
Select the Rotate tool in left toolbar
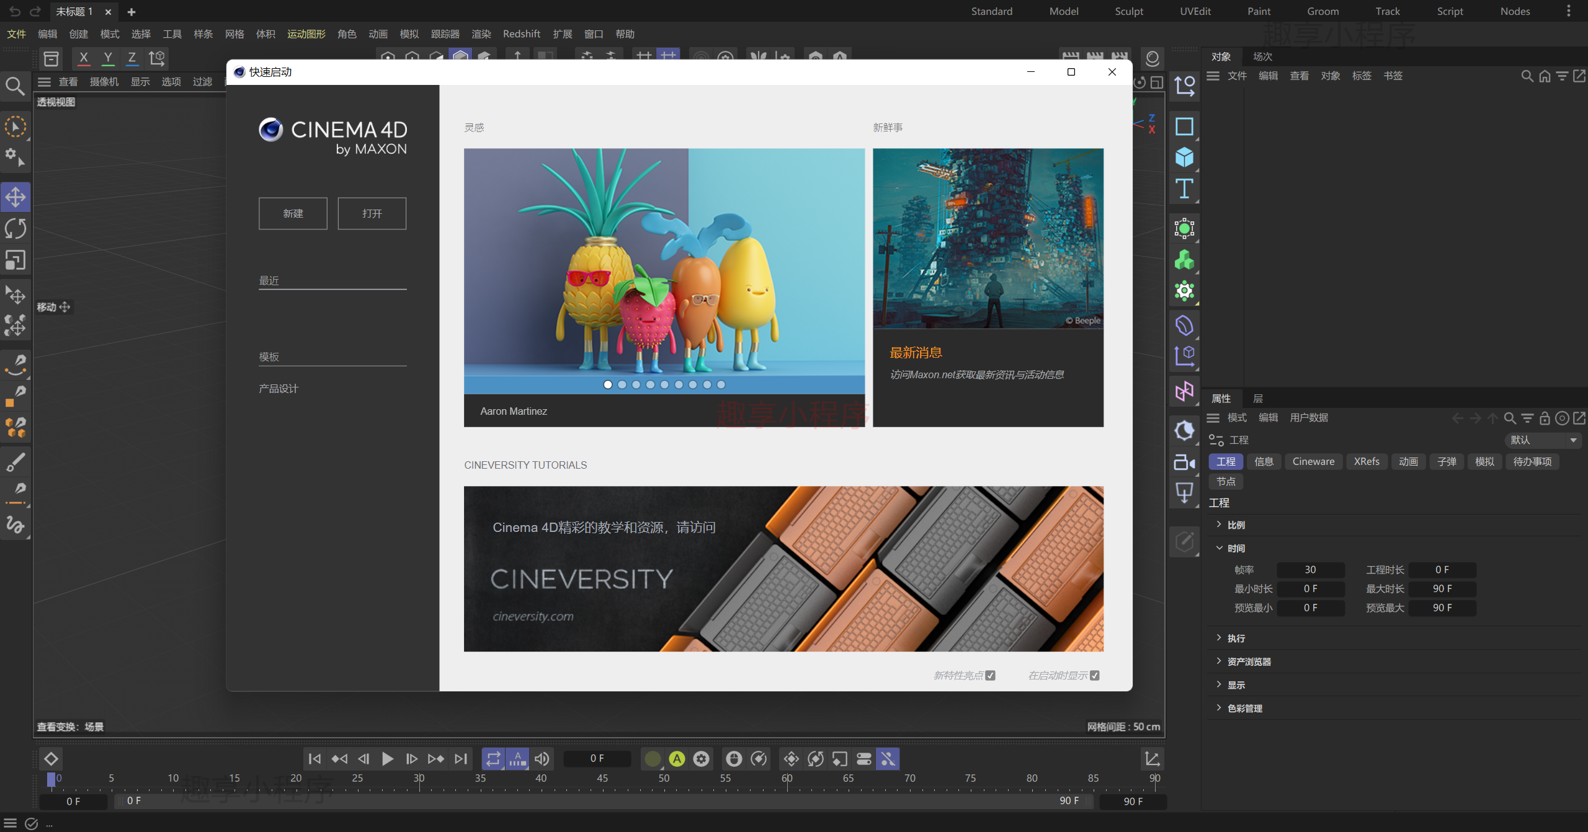[16, 229]
